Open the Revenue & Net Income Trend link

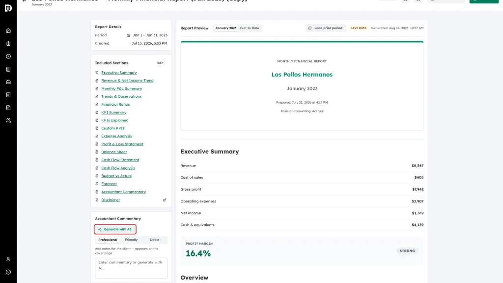coord(127,81)
